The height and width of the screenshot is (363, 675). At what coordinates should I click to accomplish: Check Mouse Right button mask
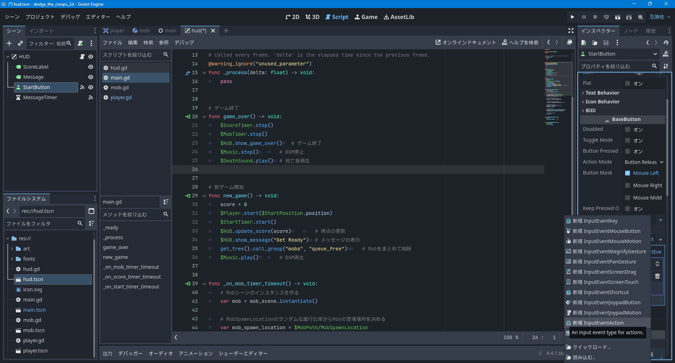[x=628, y=185]
